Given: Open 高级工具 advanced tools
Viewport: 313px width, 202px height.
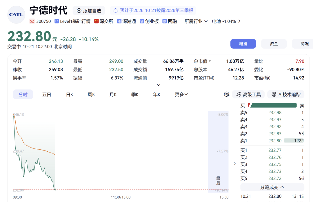Looking at the screenshot, I should 248,94.
